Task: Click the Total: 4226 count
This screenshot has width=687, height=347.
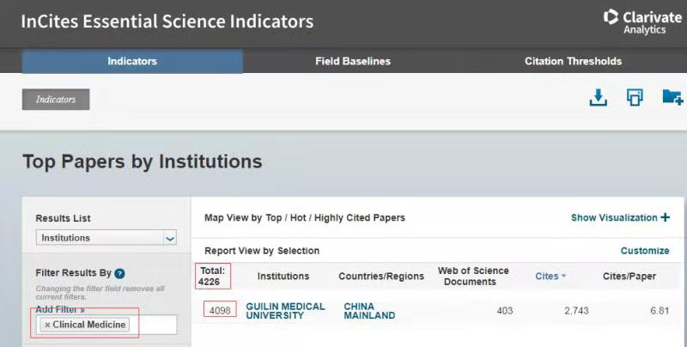Action: point(212,276)
